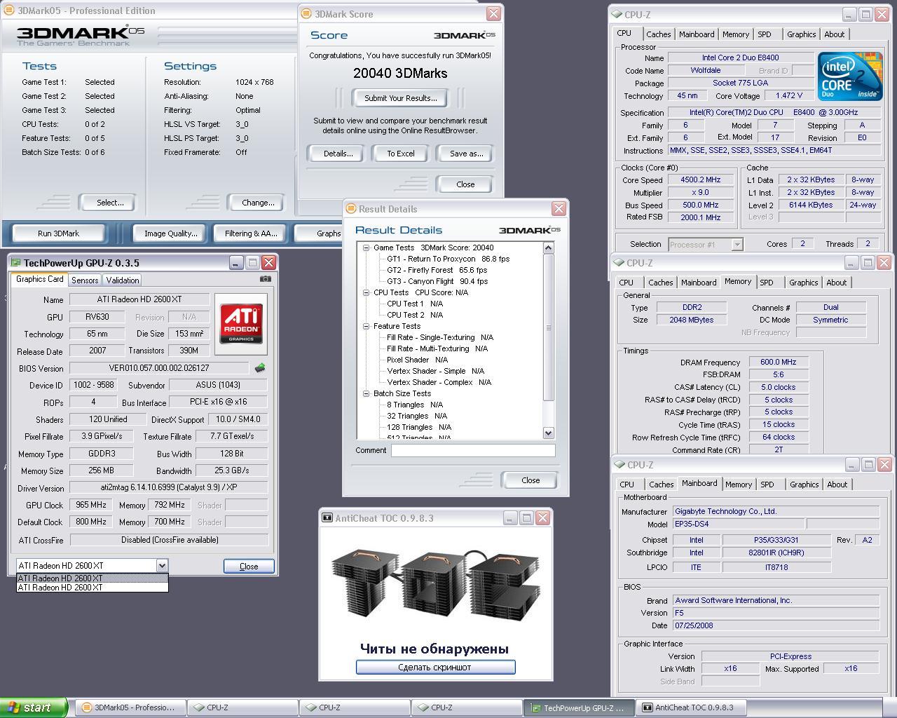
Task: Click the GPU-Z screenshot camera icon
Action: pos(265,279)
